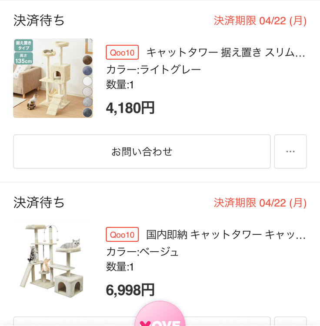Open the more options menu beside お問い合わせ
The height and width of the screenshot is (326, 320).
point(290,152)
